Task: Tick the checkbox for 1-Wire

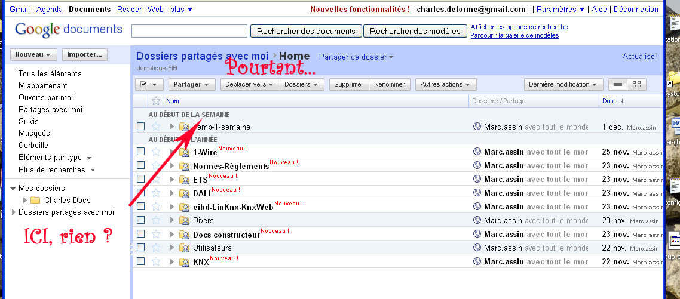Action: pos(140,152)
